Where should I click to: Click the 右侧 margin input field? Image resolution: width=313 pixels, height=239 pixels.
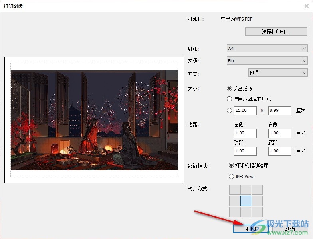tap(279, 133)
